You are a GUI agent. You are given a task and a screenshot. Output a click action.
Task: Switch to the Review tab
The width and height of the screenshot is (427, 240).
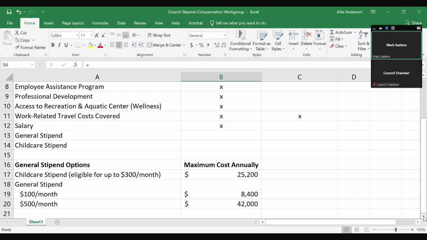tap(140, 23)
